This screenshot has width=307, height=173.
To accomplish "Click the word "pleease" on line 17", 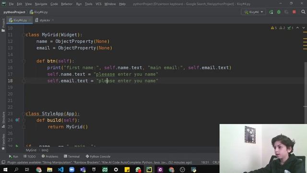I will coord(106,74).
